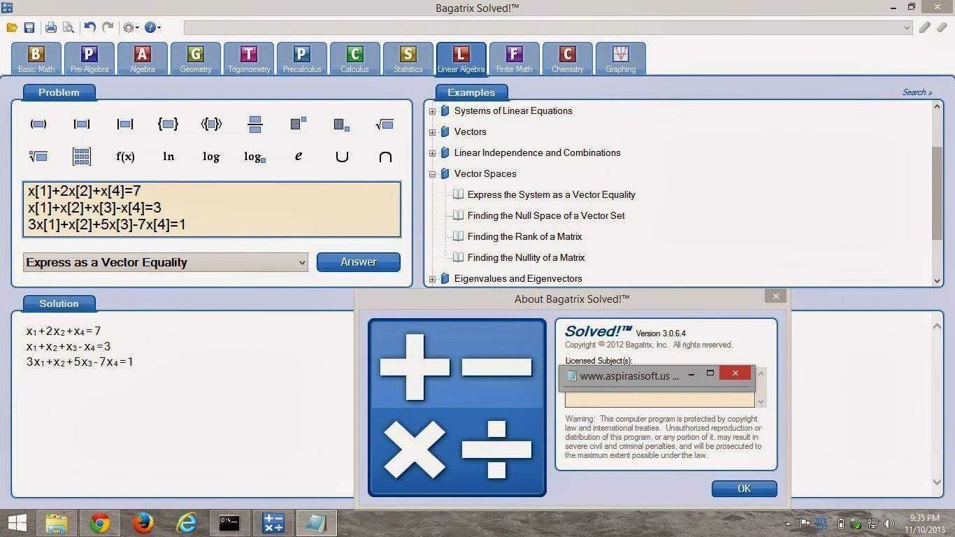955x537 pixels.
Task: Insert the intersection symbol
Action: click(385, 157)
